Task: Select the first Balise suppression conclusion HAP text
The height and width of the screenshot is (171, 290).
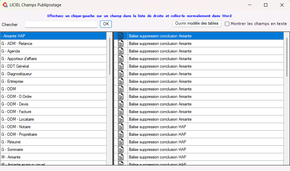Action: 158,127
